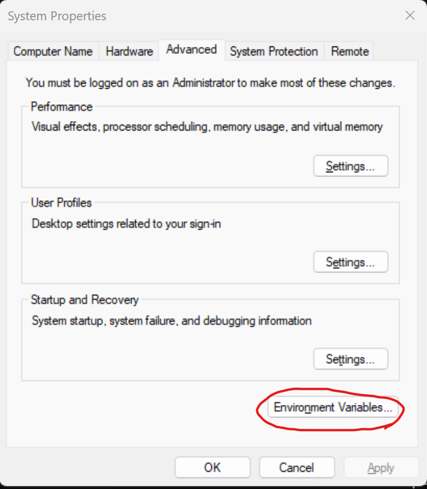The image size is (427, 489).
Task: Select the Advanced tab
Action: (191, 49)
